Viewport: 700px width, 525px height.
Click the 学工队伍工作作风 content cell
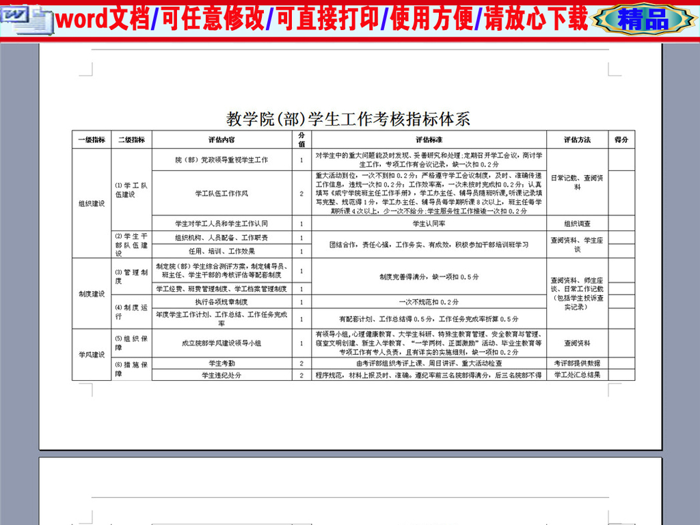pyautogui.click(x=222, y=193)
